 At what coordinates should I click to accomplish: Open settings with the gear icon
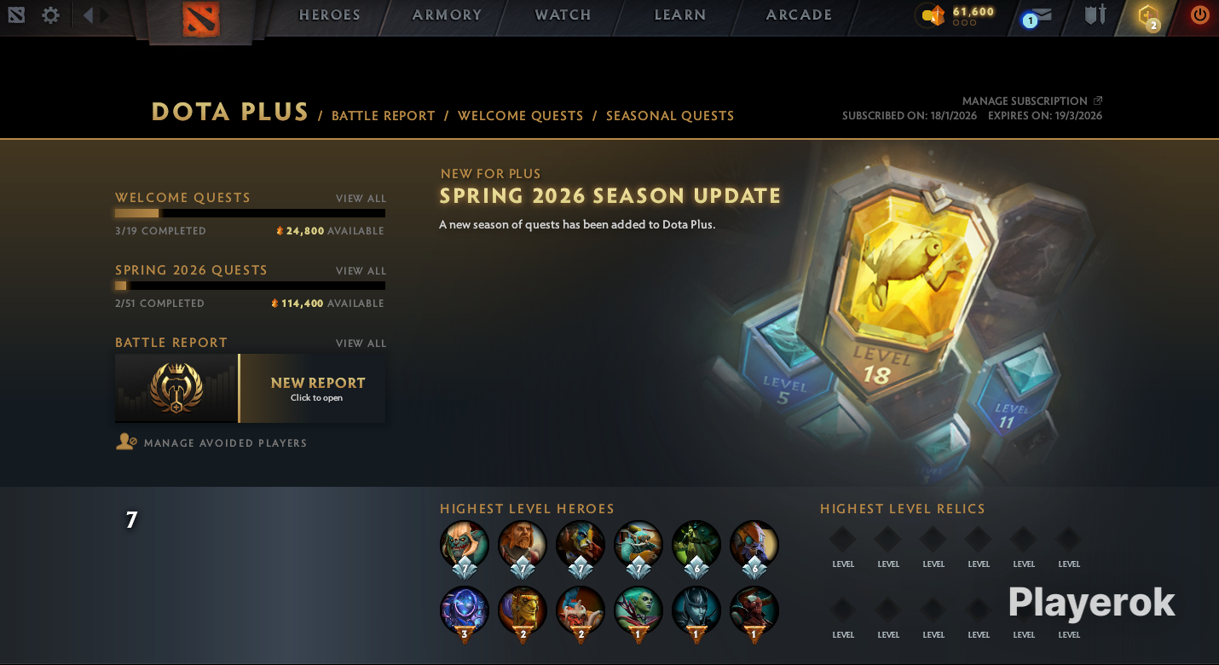[x=50, y=15]
